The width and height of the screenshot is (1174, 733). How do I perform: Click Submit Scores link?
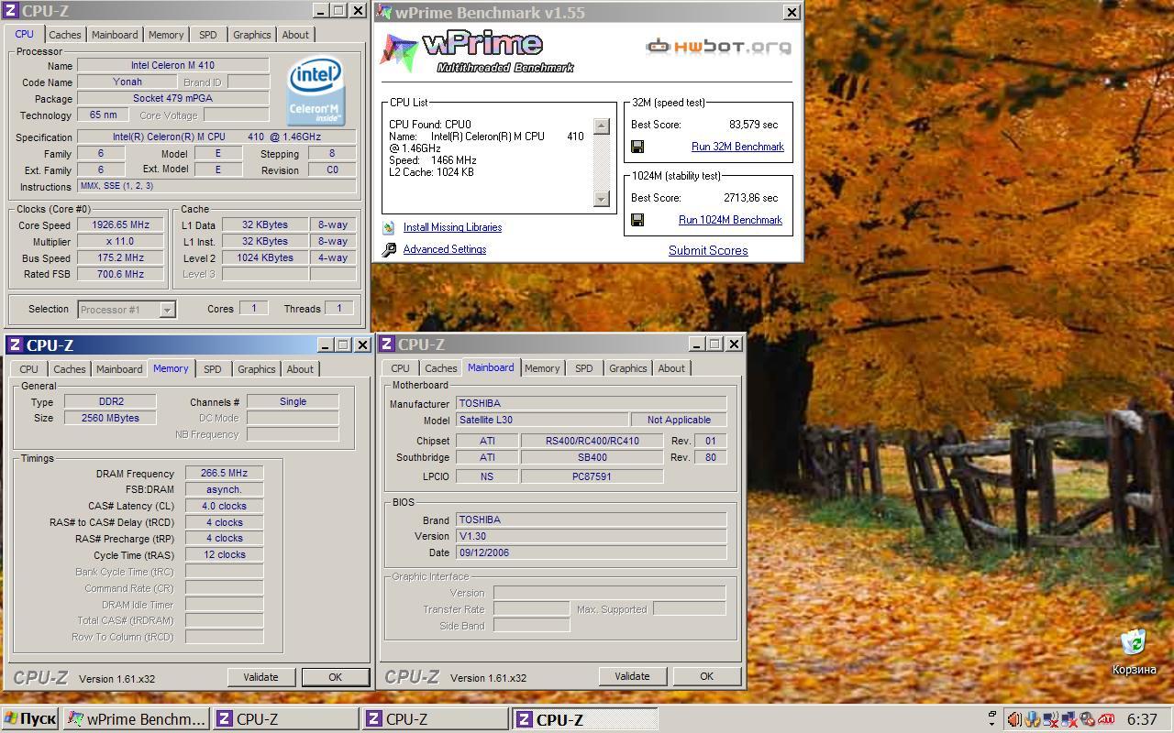(x=708, y=250)
